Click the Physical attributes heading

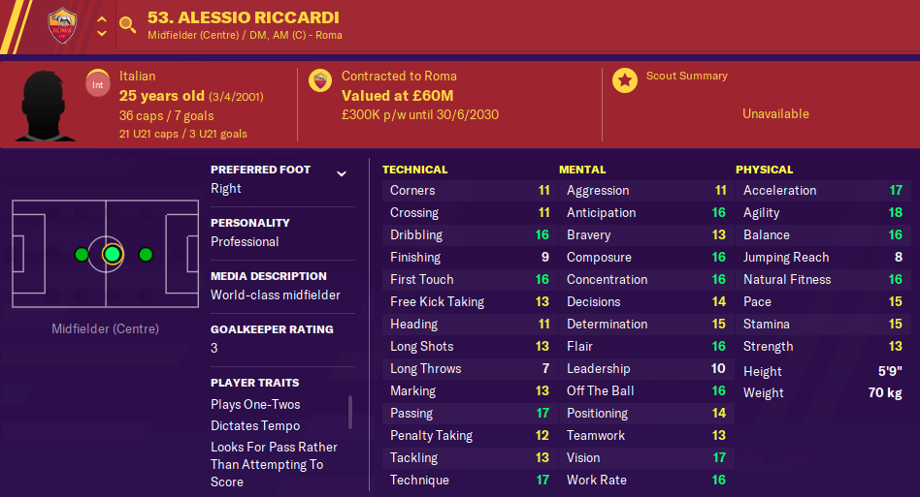click(765, 170)
